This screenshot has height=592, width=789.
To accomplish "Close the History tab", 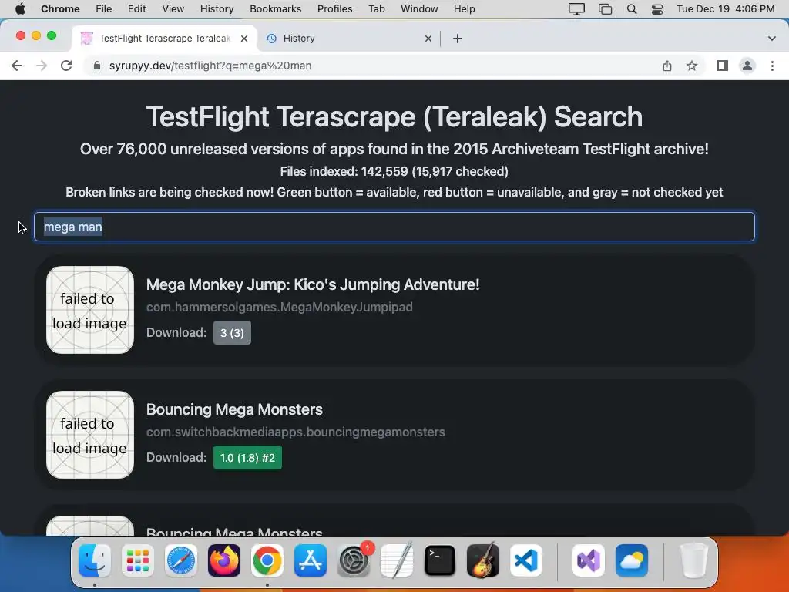I will point(428,39).
